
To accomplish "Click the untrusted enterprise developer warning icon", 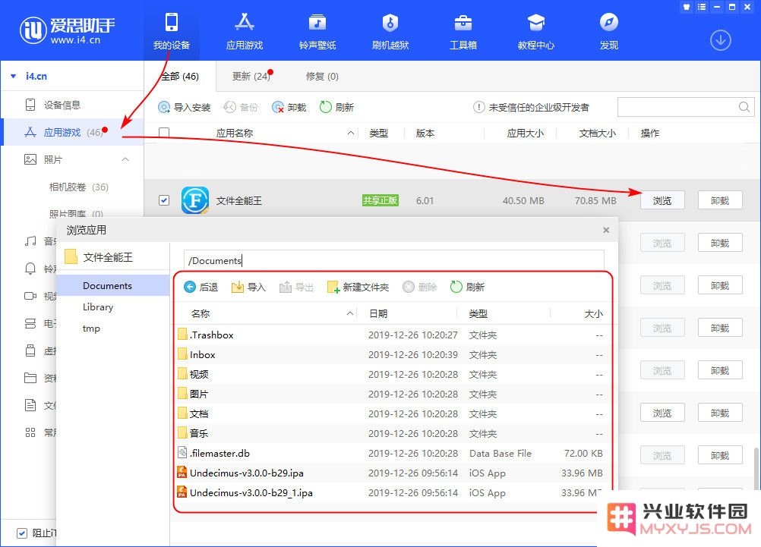I will click(478, 107).
